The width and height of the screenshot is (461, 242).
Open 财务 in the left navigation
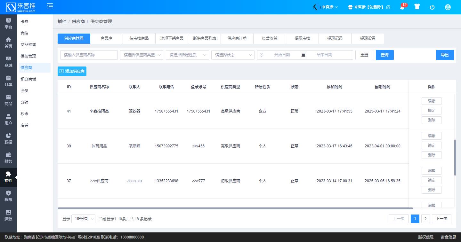[x=8, y=158]
